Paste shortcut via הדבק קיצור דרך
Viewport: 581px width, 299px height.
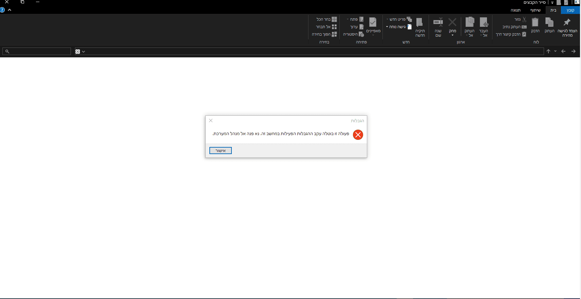click(x=511, y=34)
